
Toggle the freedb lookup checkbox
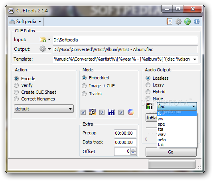(102, 112)
